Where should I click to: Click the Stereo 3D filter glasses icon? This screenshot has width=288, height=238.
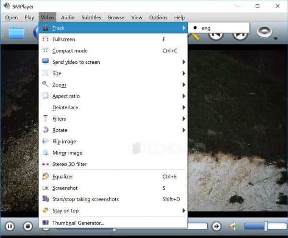[x=46, y=164]
